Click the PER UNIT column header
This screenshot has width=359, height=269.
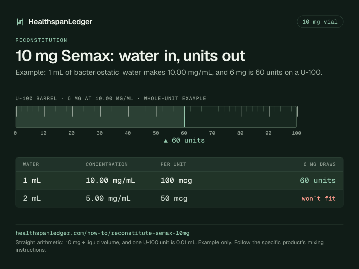coord(174,164)
